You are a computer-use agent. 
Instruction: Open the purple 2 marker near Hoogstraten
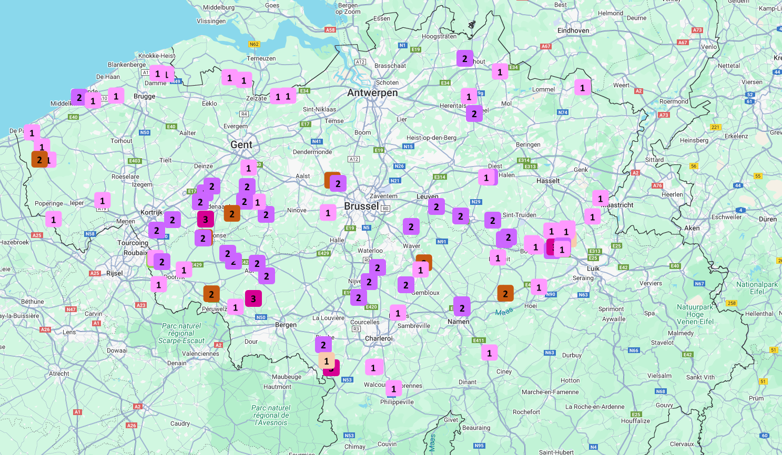tap(464, 58)
